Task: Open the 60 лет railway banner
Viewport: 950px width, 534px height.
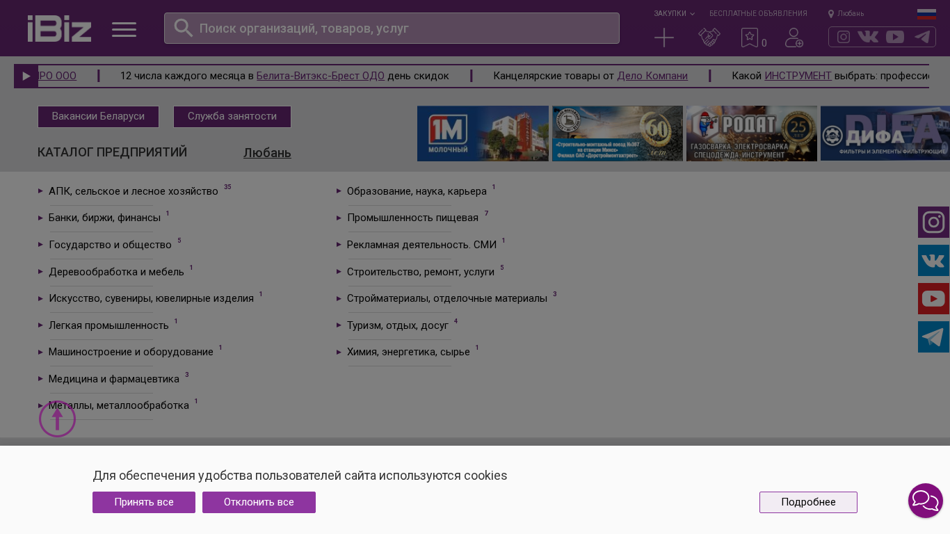Action: coord(618,133)
